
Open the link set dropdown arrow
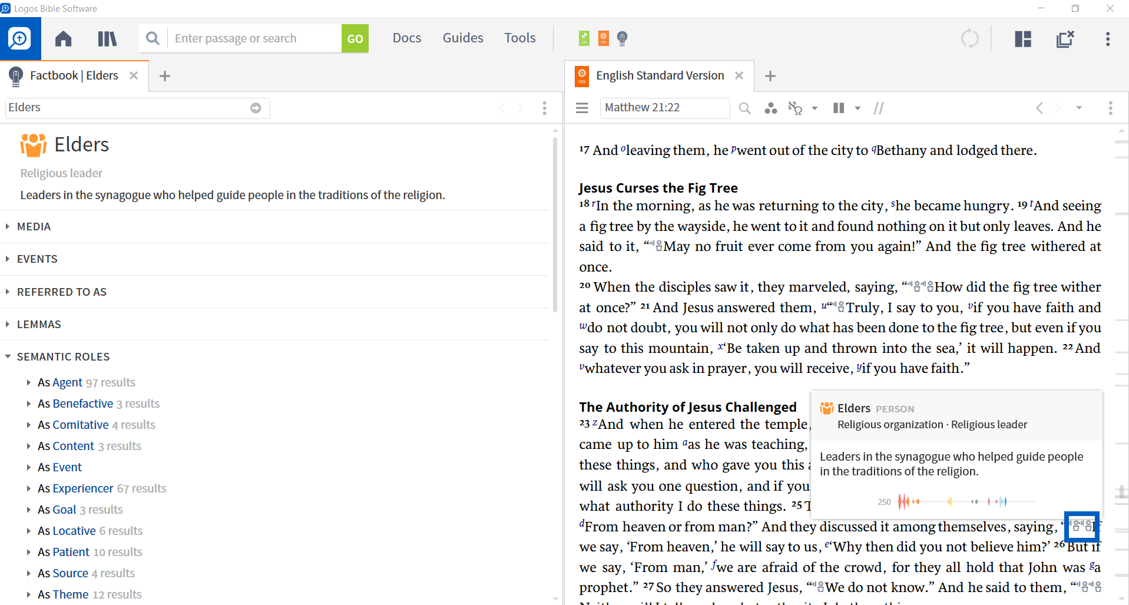point(815,108)
